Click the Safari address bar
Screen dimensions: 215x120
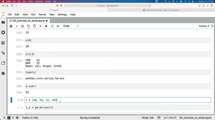[107, 6]
